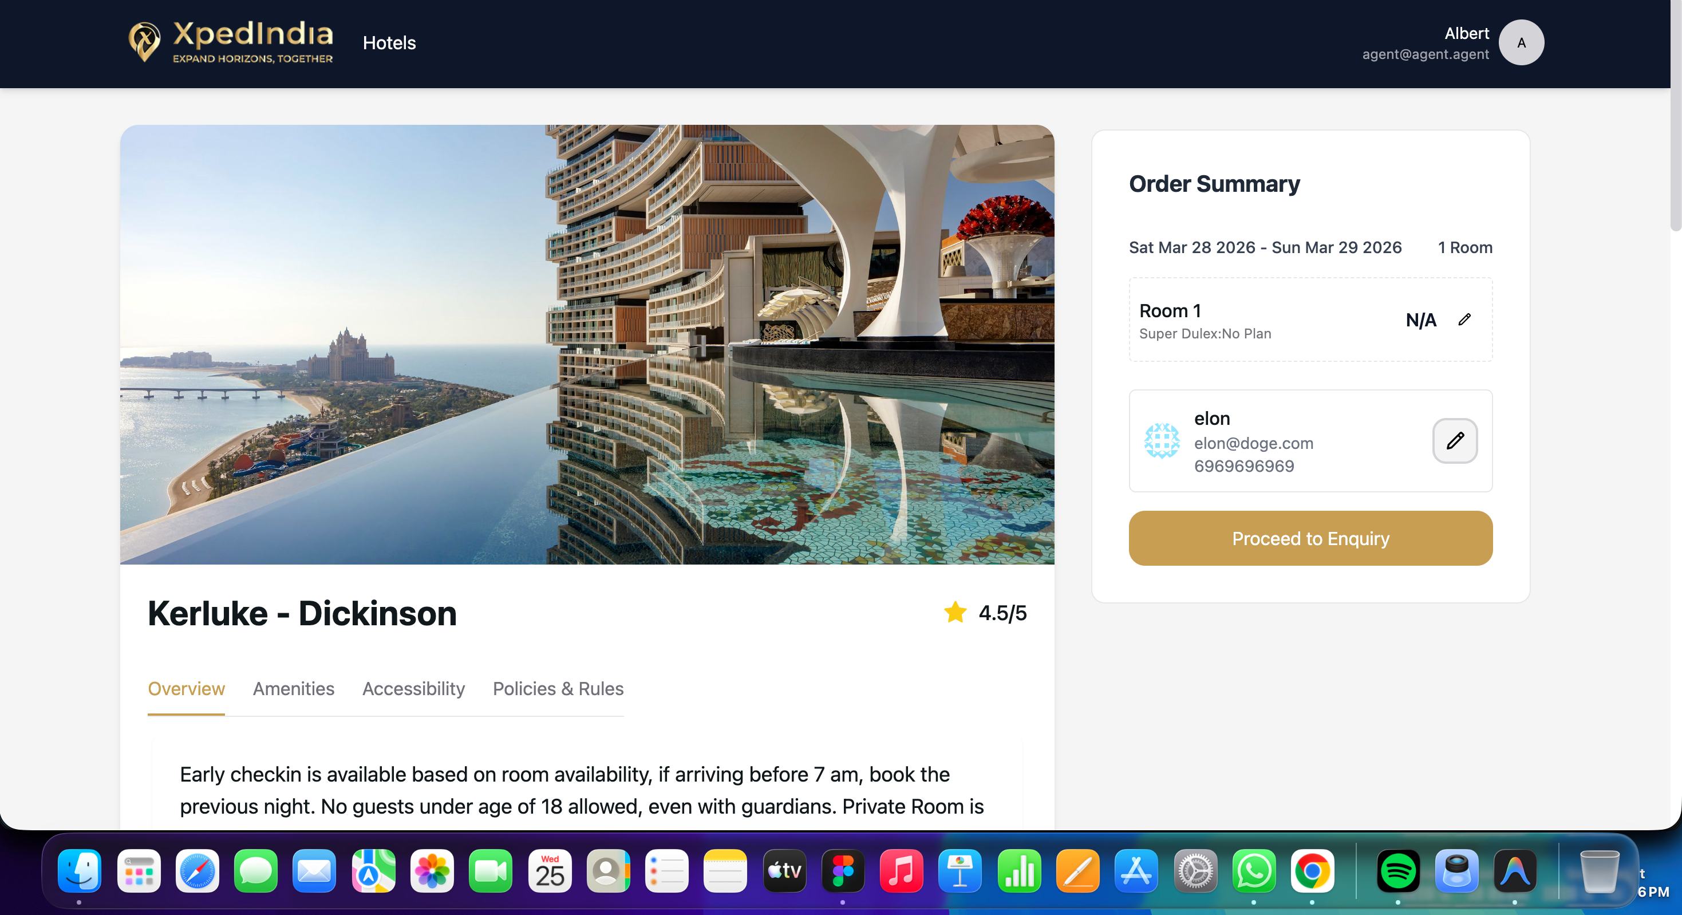Open Apple TV from the dock
This screenshot has width=1682, height=915.
tap(784, 870)
